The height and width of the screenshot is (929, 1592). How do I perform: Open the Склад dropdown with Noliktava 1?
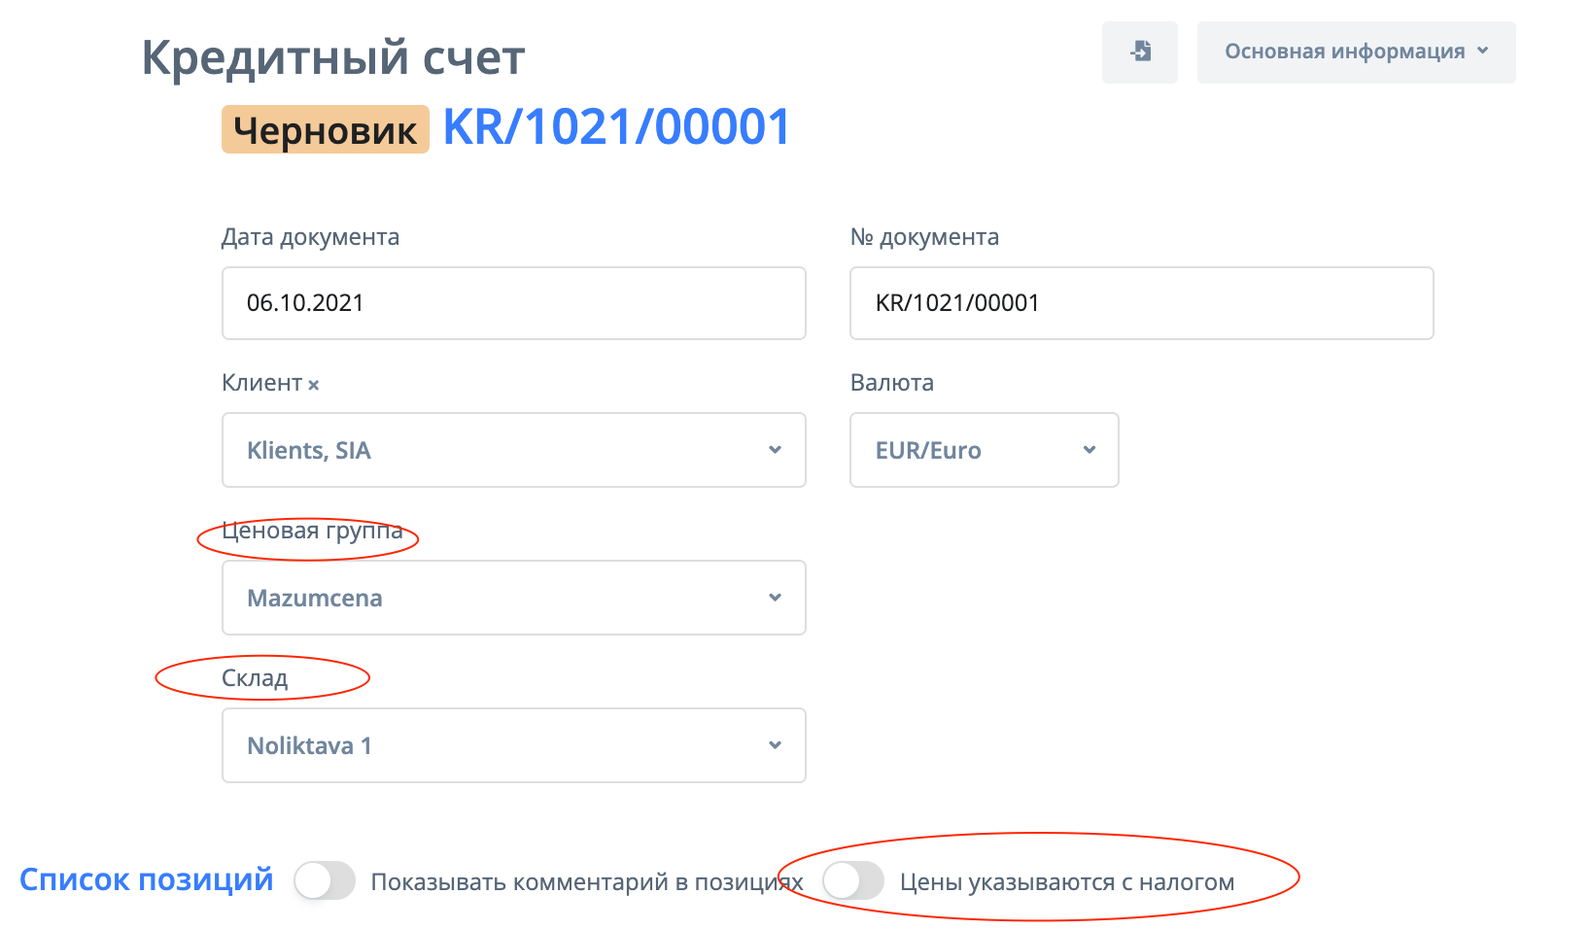(513, 745)
